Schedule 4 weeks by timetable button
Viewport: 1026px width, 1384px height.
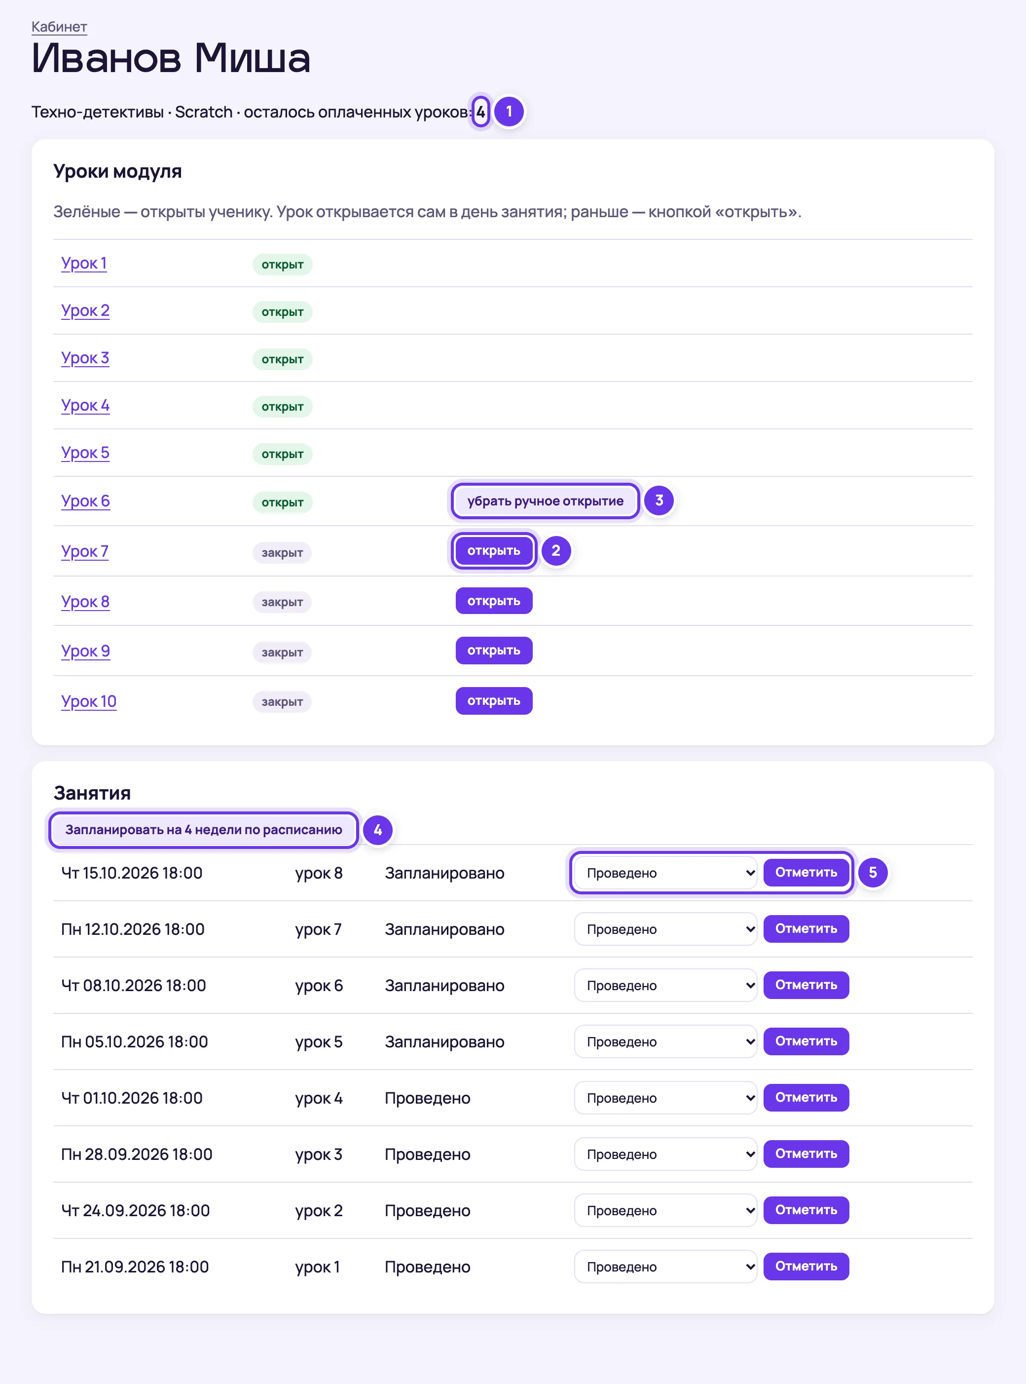pyautogui.click(x=204, y=830)
